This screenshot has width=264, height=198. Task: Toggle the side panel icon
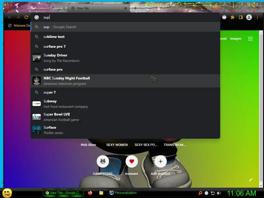[x=241, y=17]
